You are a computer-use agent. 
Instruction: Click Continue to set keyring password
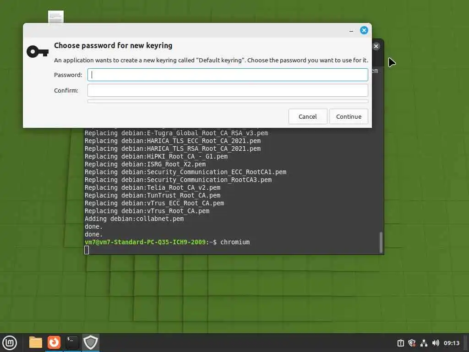[349, 116]
